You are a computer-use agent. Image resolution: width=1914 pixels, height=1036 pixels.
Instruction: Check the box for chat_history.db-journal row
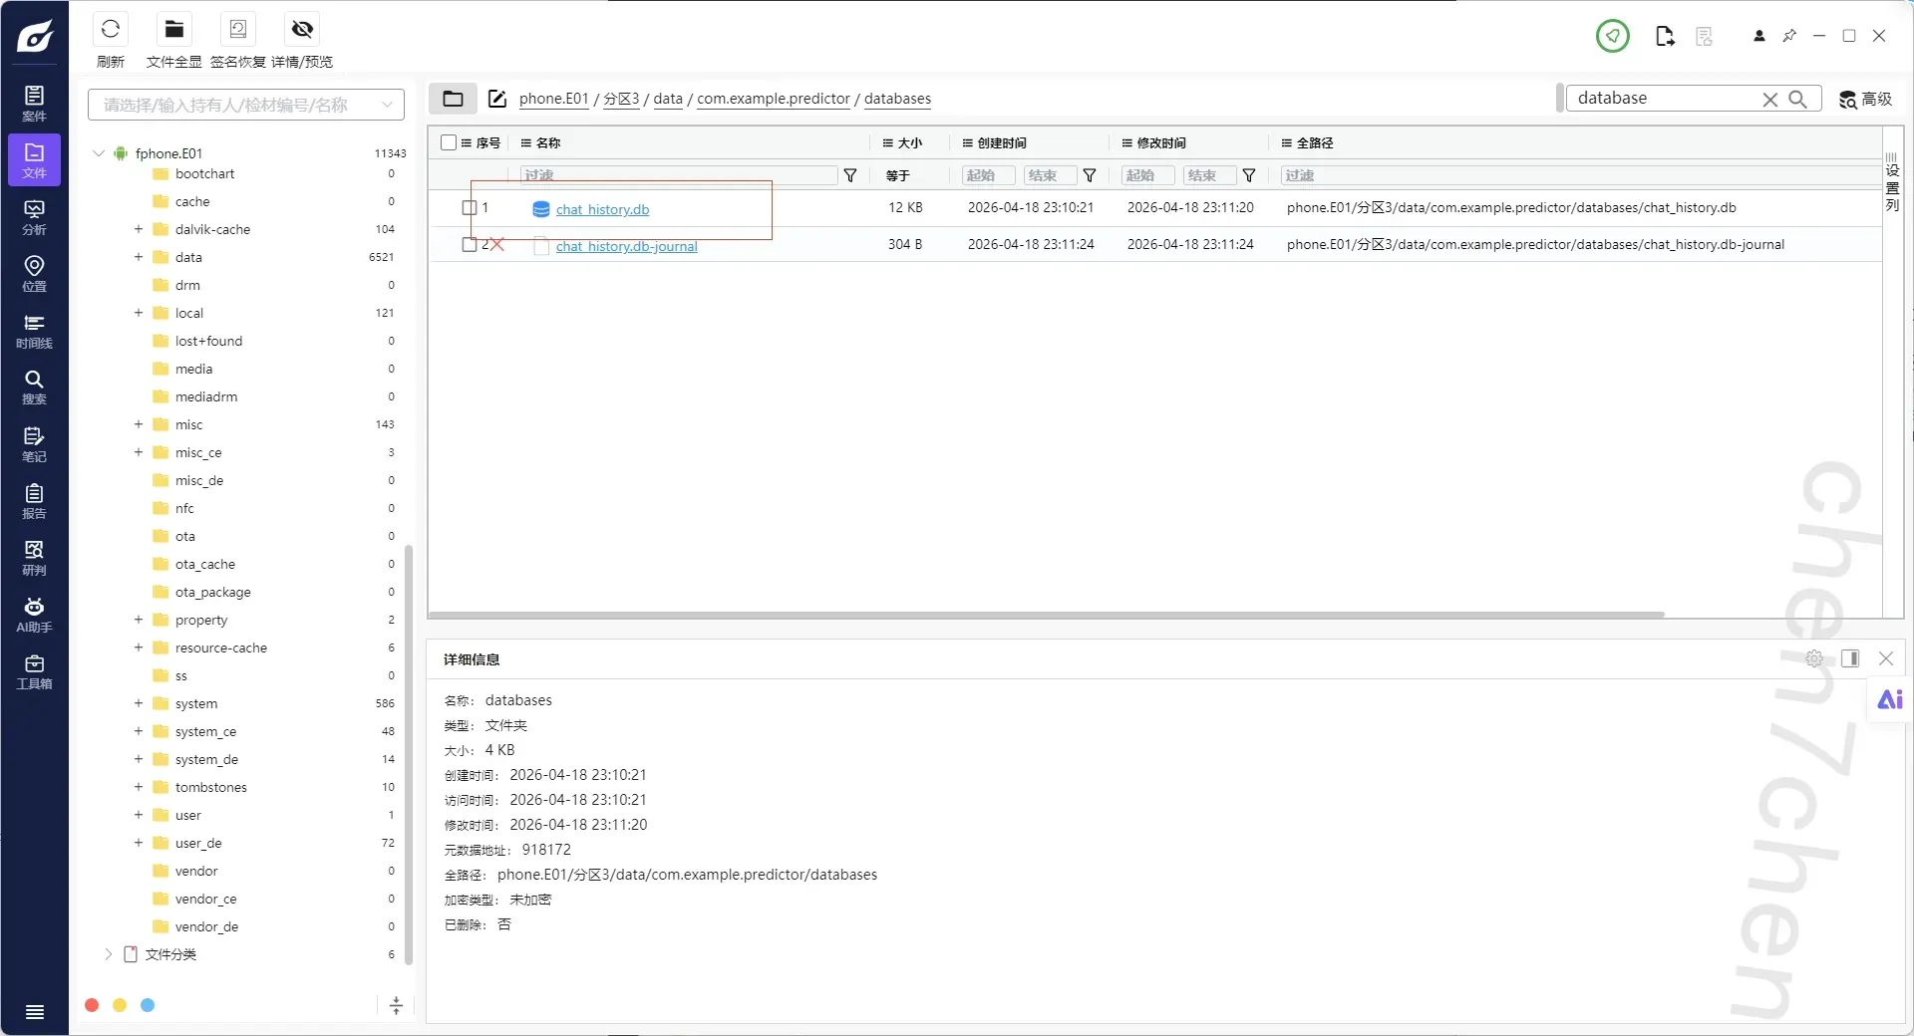coord(470,244)
